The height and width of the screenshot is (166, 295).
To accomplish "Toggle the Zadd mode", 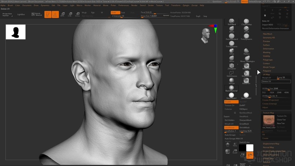I will pyautogui.click(x=115, y=12).
